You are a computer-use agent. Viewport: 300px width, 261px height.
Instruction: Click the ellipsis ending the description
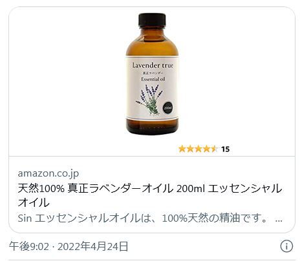click(279, 220)
